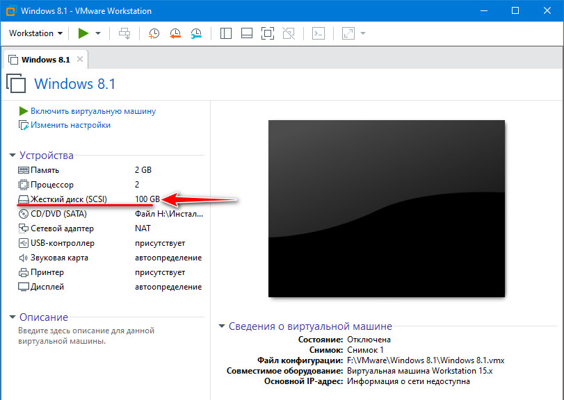Select Принтер device row
Screen dimensions: 564x400
[111, 272]
